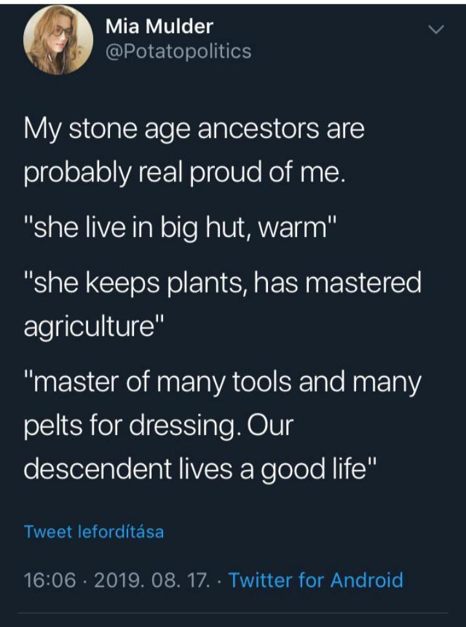Click the 16:06 timestamp
The height and width of the screenshot is (627, 466).
coord(49,579)
